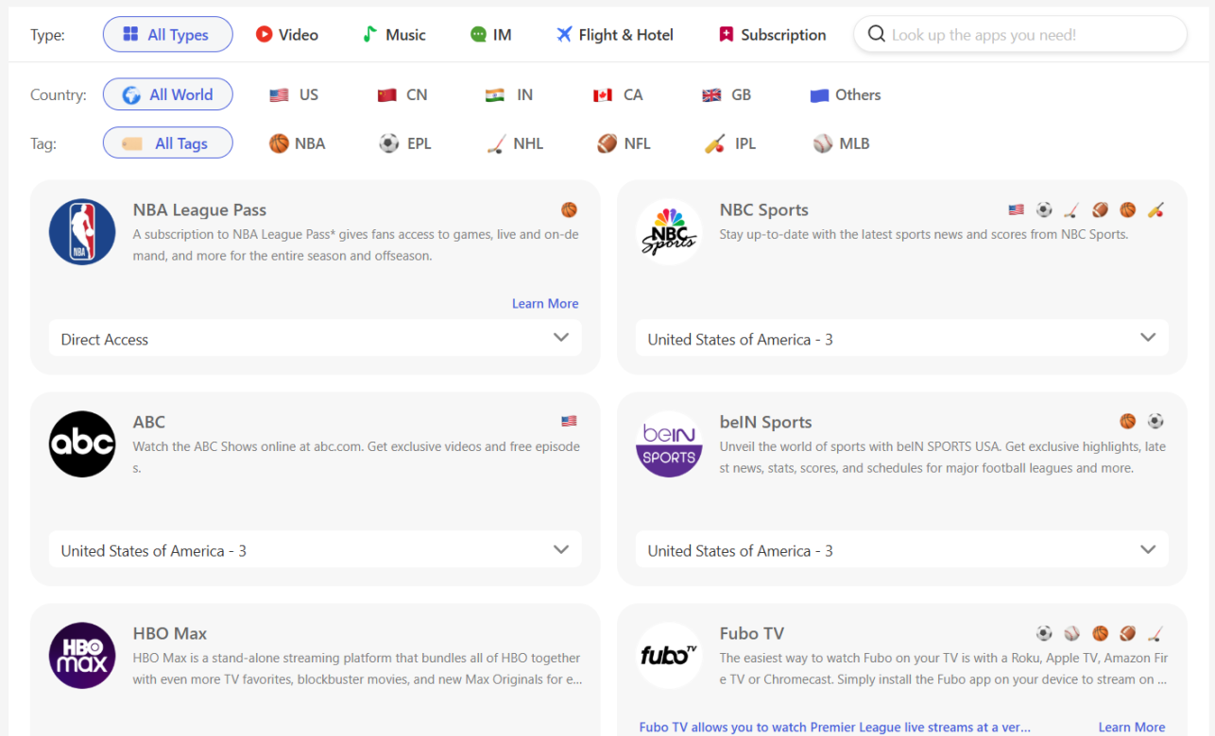Image resolution: width=1215 pixels, height=736 pixels.
Task: Click the NBC Sports peacock logo
Action: coord(669,232)
